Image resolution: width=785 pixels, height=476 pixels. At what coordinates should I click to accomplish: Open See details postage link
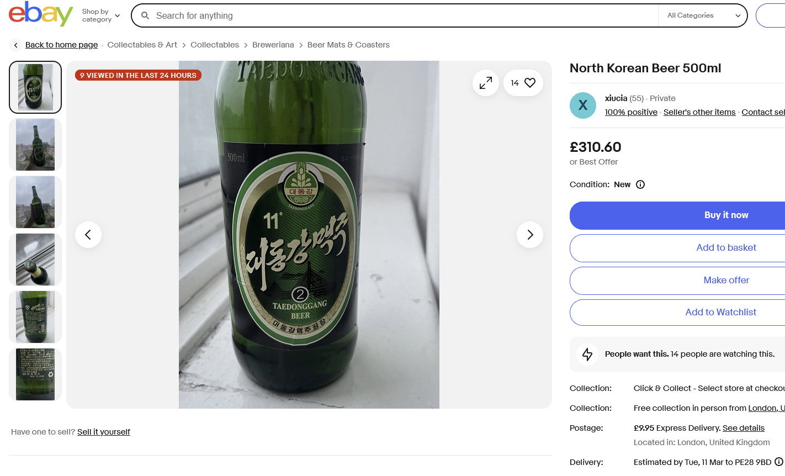tap(744, 428)
